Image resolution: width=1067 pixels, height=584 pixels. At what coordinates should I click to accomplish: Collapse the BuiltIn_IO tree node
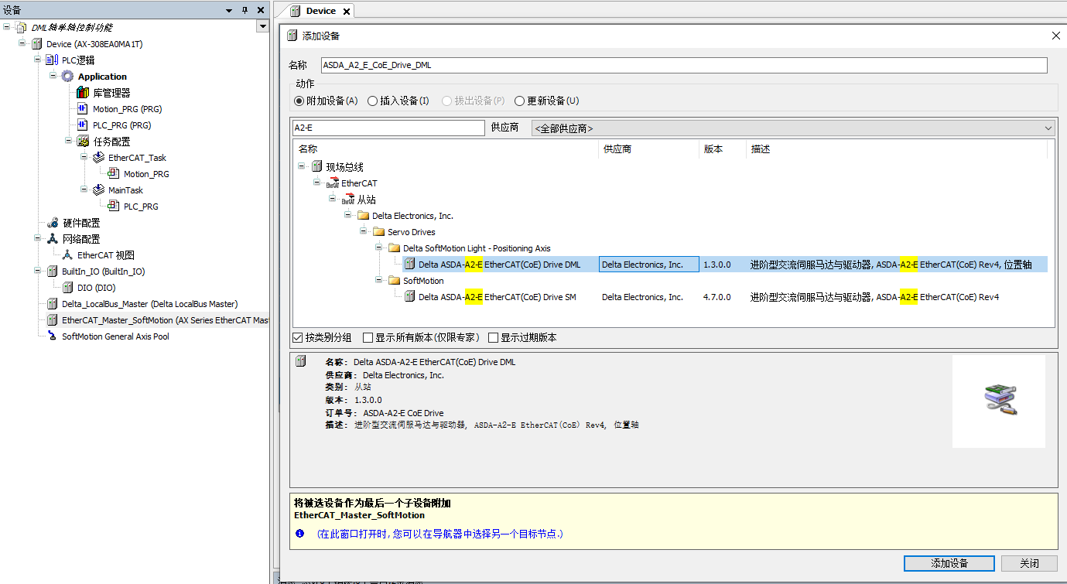(x=37, y=271)
